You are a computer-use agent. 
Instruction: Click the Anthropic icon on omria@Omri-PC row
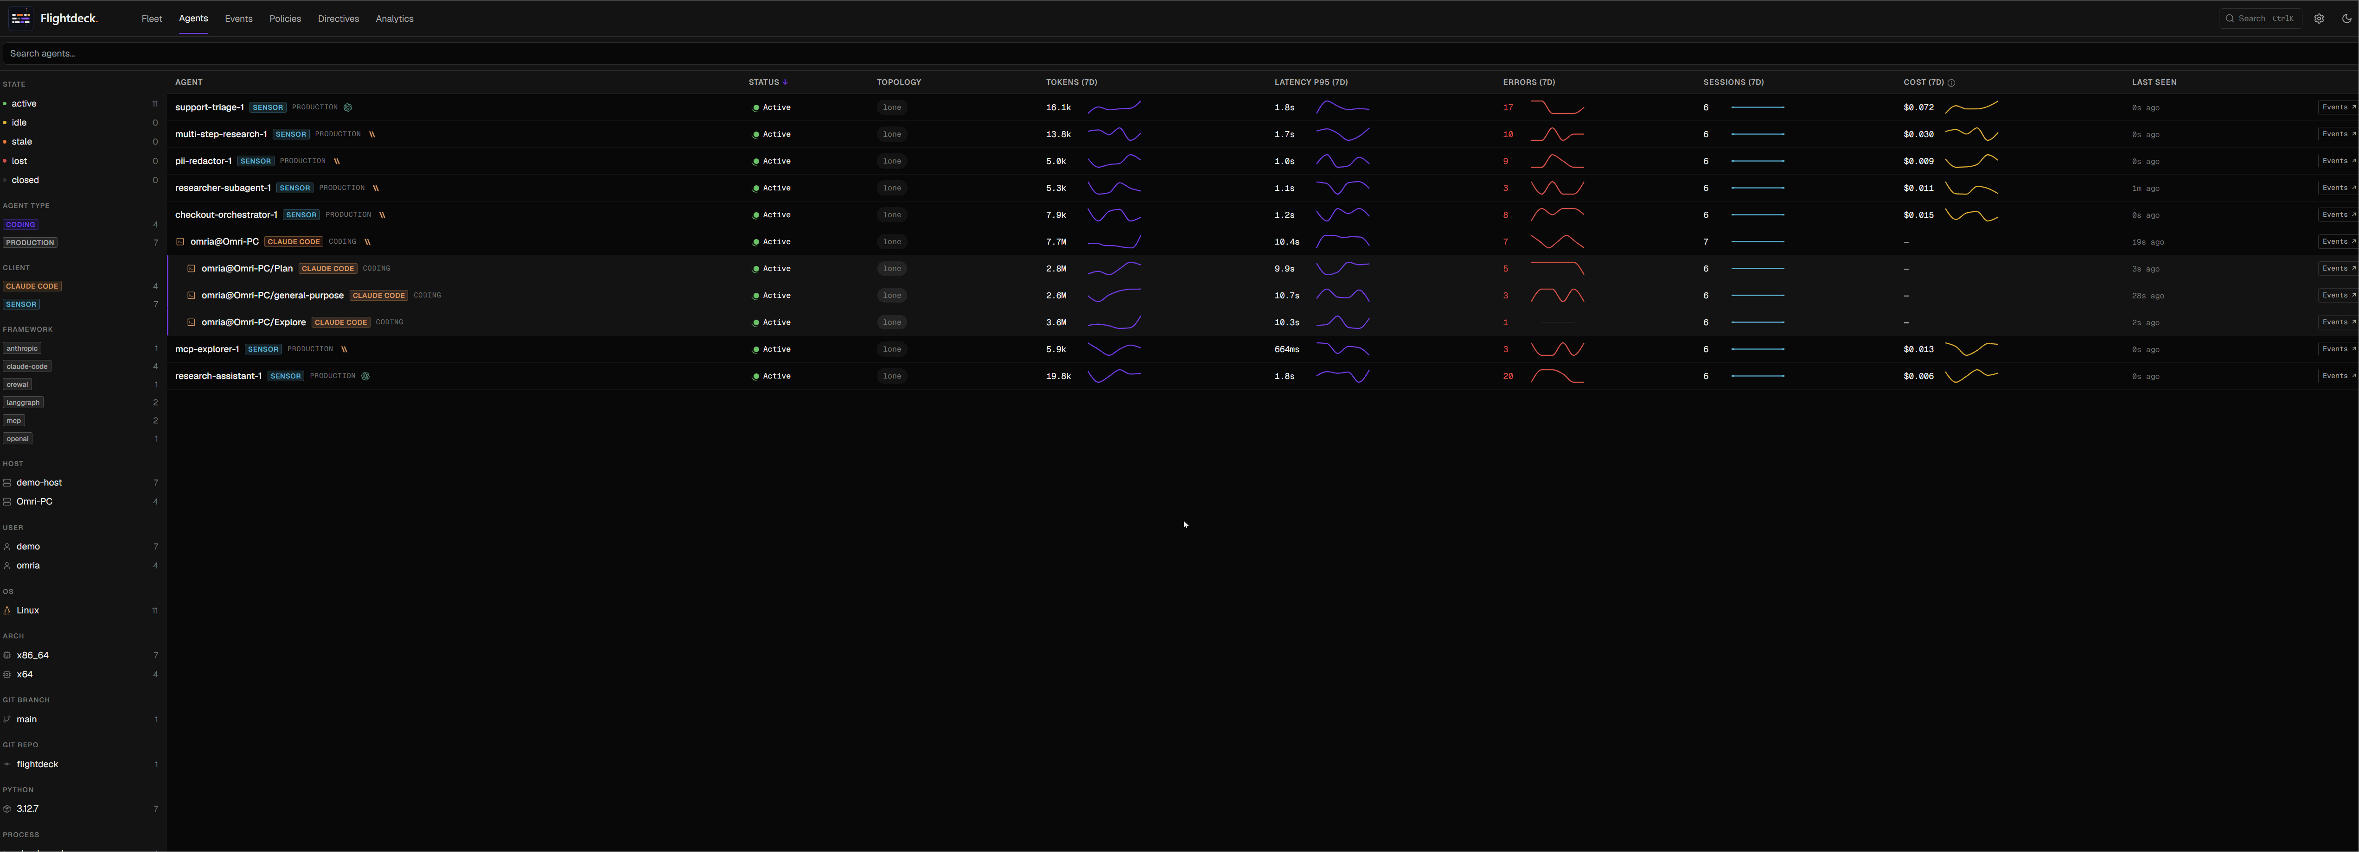(367, 241)
